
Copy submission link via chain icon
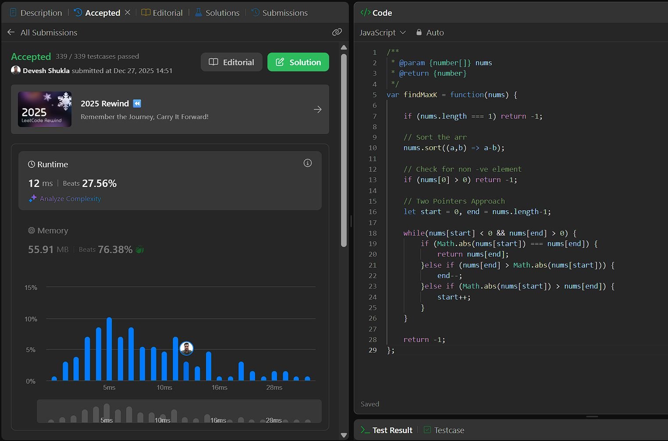pos(337,32)
